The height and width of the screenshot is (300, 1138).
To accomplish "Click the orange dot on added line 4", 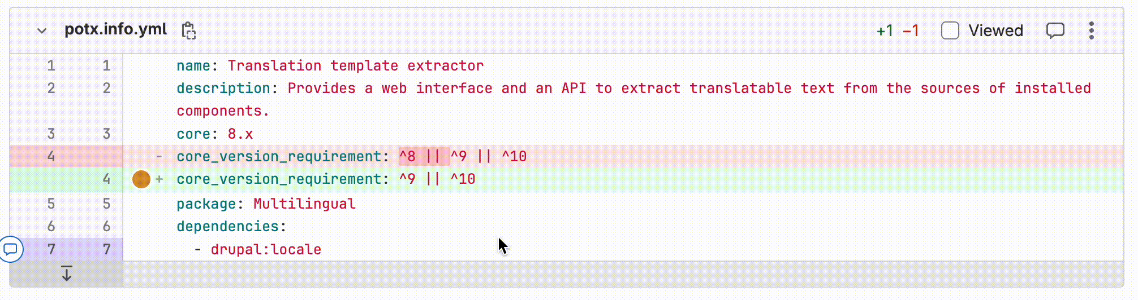I will 141,179.
